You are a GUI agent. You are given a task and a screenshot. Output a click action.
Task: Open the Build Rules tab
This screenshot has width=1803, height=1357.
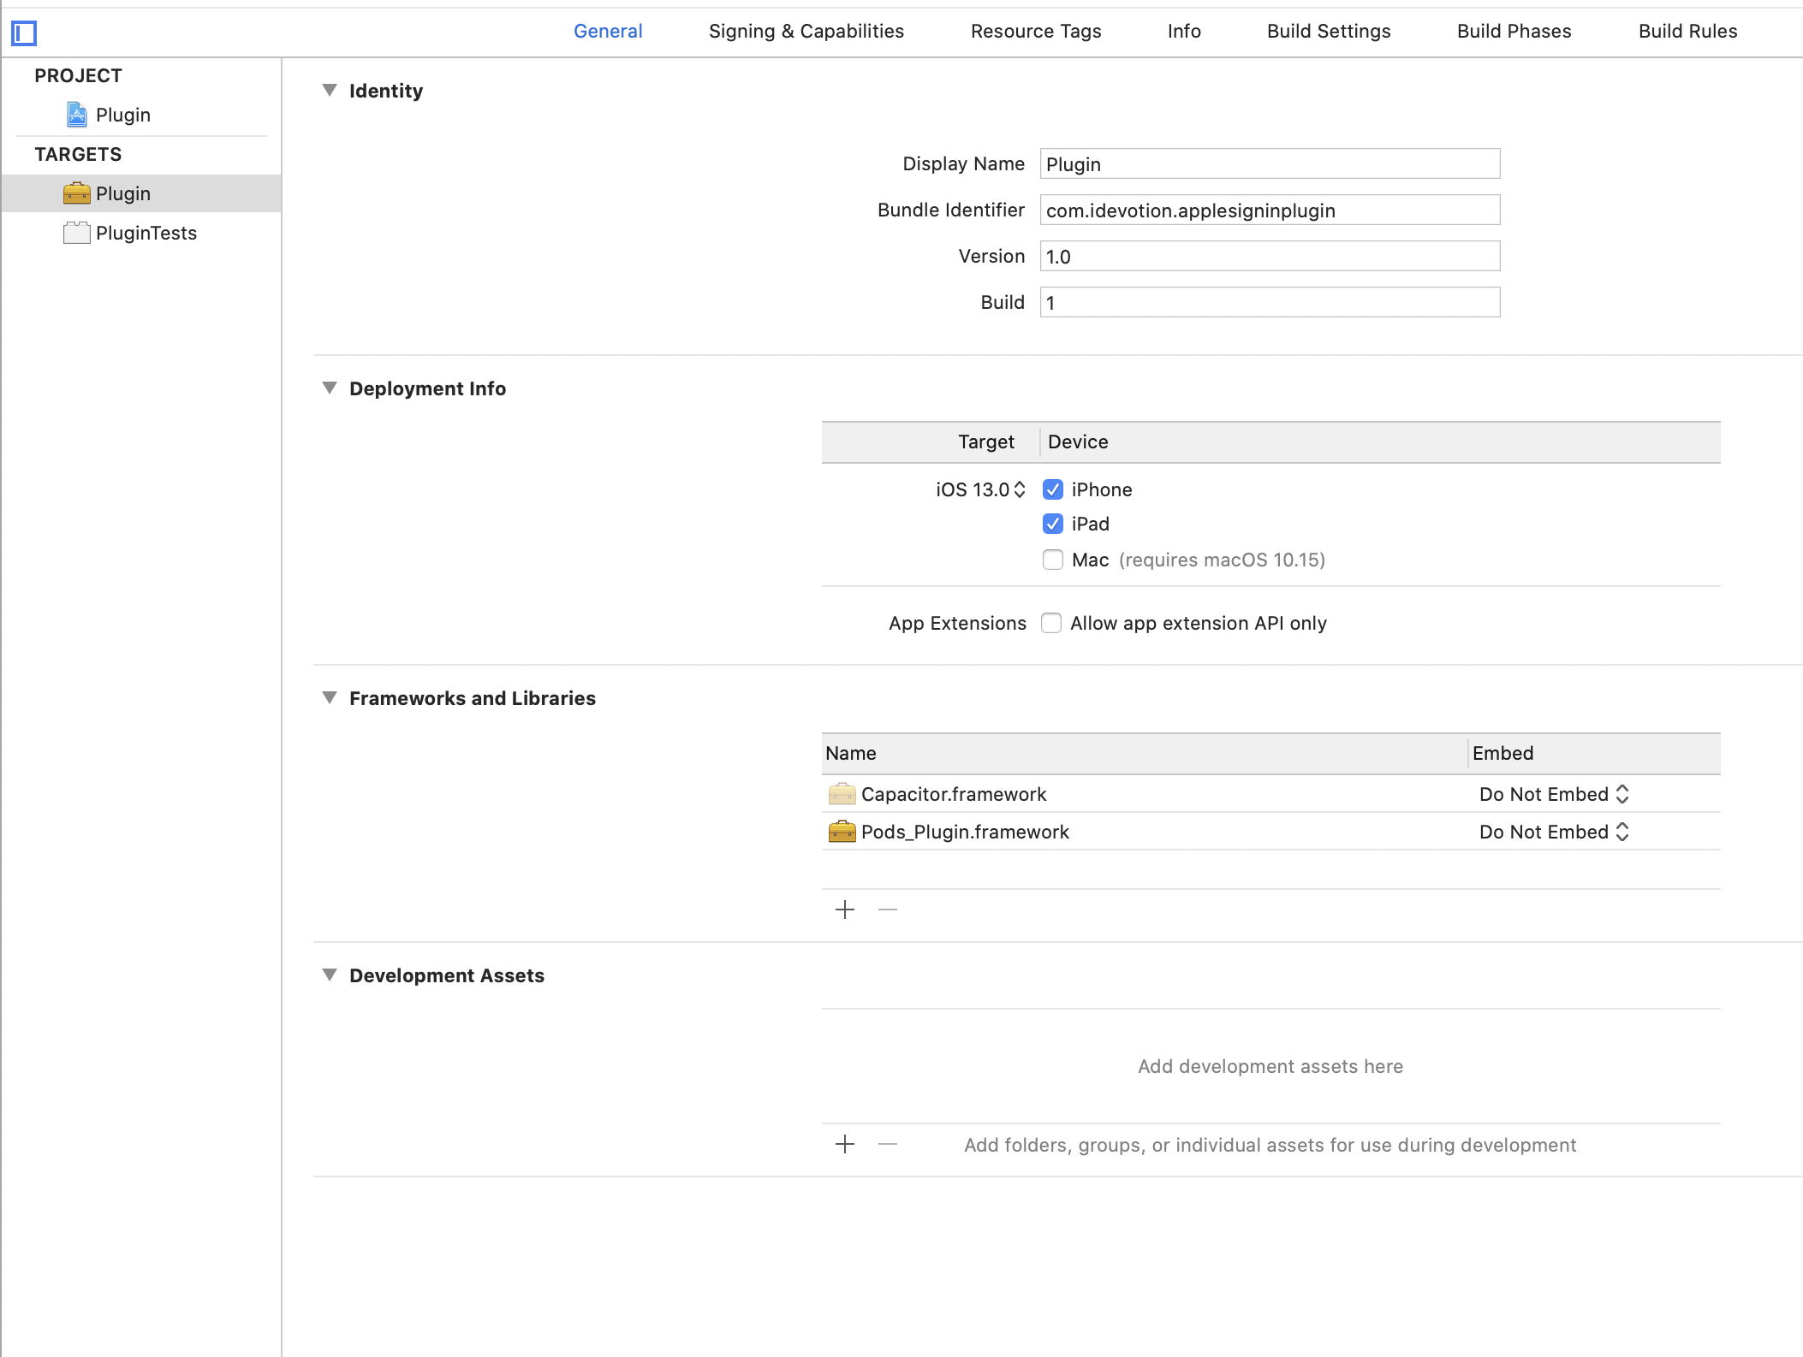coord(1688,32)
